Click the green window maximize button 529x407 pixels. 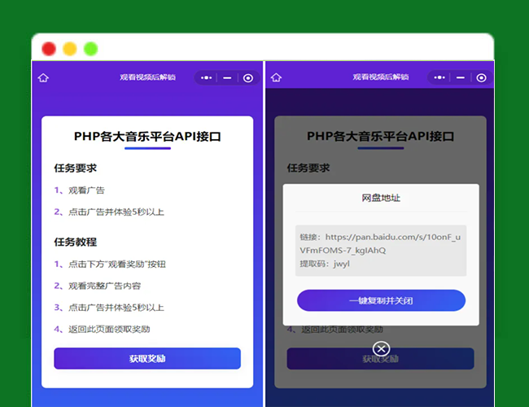point(91,49)
